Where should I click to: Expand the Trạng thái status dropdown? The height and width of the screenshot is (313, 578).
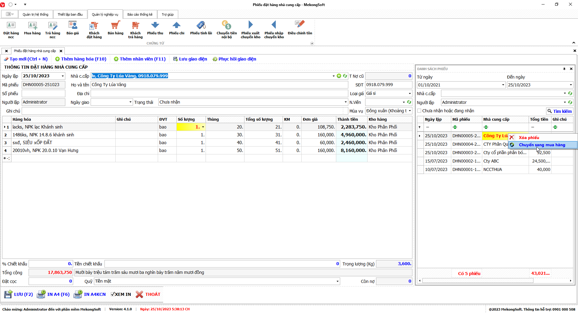click(x=346, y=102)
